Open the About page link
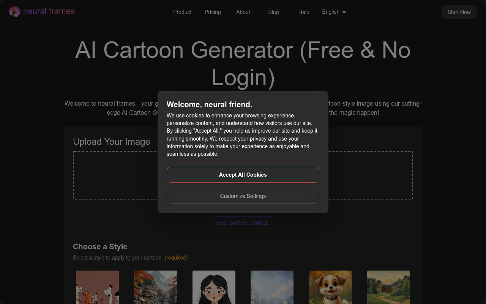486x304 pixels. pyautogui.click(x=243, y=12)
